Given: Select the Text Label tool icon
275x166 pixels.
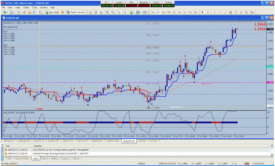Looking at the screenshot, I should (x=246, y=12).
